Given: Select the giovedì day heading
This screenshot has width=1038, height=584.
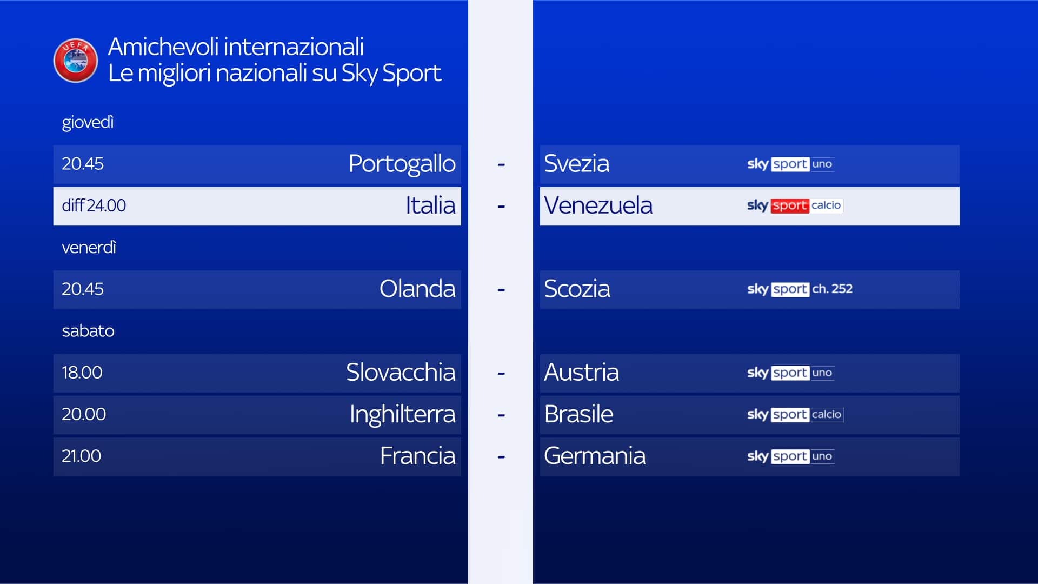Looking at the screenshot, I should tap(88, 122).
